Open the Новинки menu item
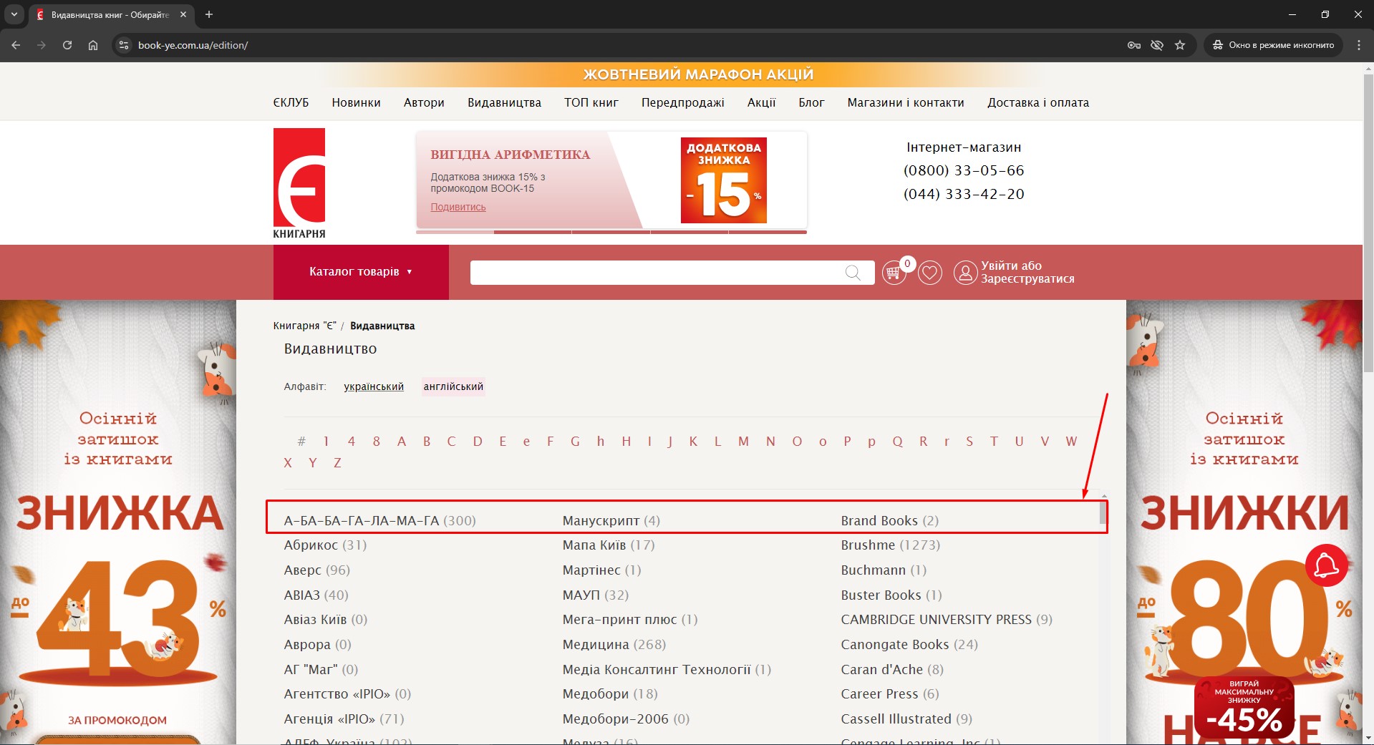Screen dimensions: 1374x745 pos(356,102)
